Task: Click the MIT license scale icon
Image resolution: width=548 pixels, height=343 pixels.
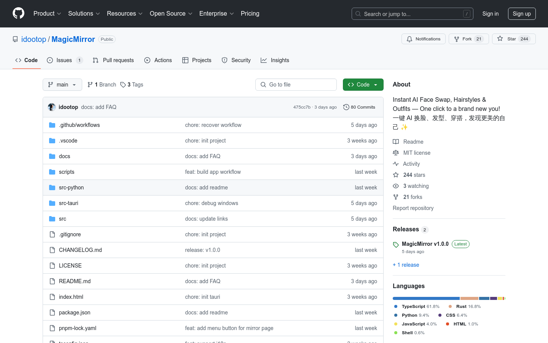Action: [396, 153]
